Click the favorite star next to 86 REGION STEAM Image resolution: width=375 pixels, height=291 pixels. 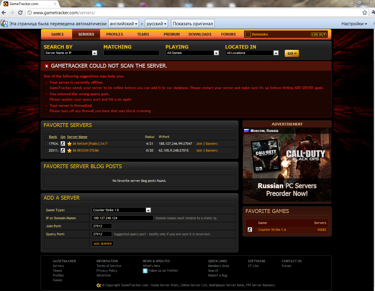[69, 150]
